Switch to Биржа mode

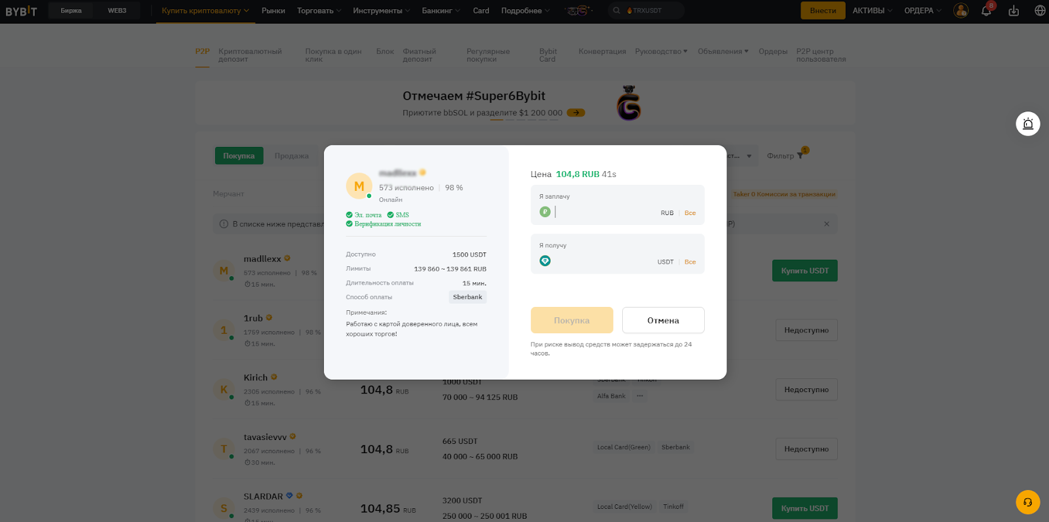click(x=71, y=10)
